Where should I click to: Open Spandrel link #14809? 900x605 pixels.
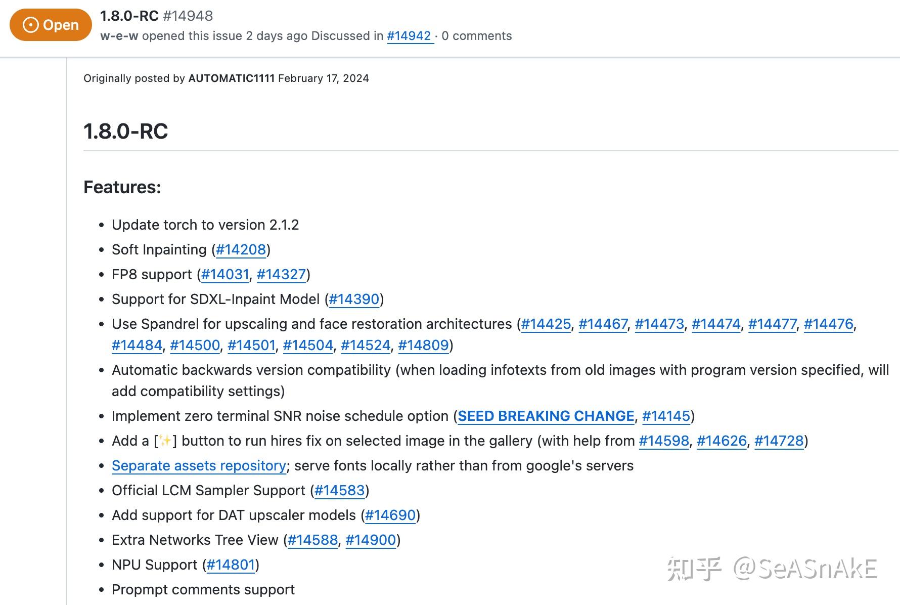pyautogui.click(x=424, y=345)
